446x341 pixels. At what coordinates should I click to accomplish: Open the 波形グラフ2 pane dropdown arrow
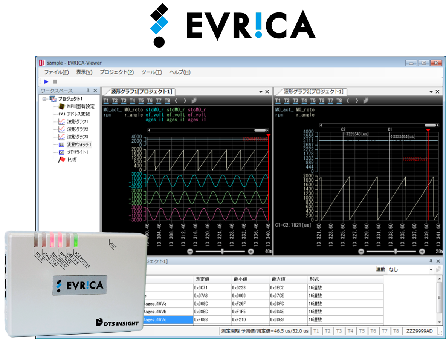coord(431,92)
